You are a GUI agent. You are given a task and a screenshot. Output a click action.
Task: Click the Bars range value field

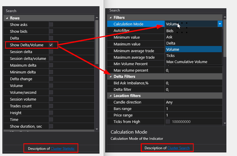click(x=193, y=109)
